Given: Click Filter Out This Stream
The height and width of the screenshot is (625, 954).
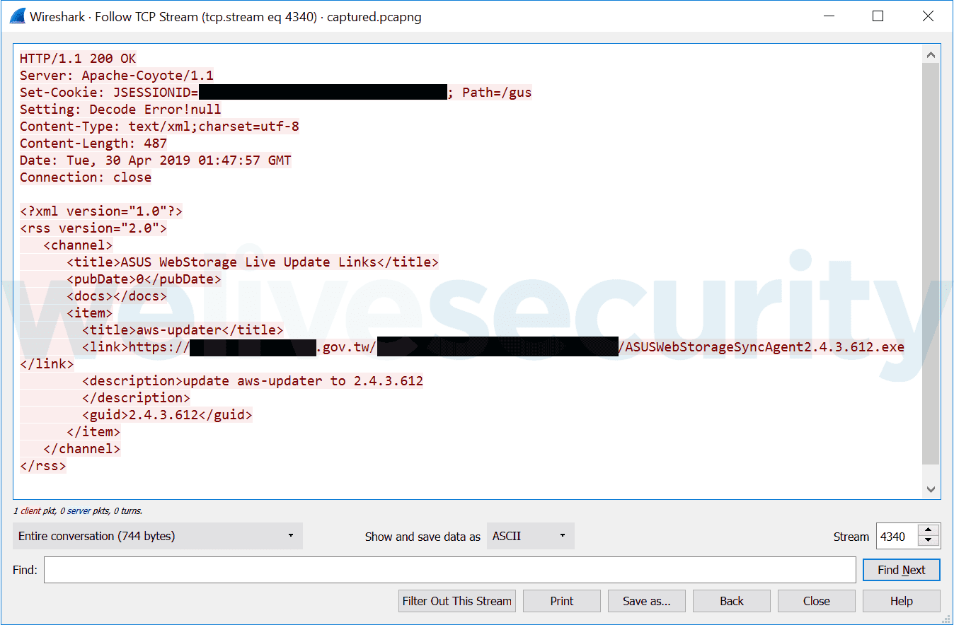Looking at the screenshot, I should click(x=456, y=601).
